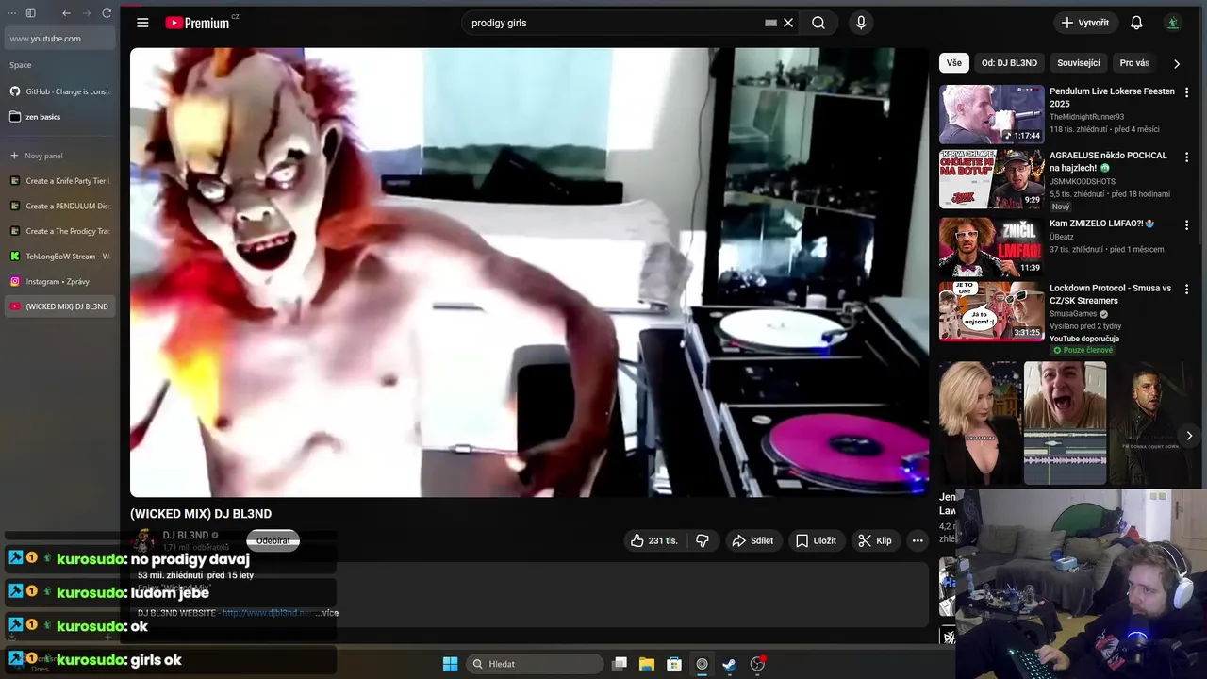Go back with browser back arrow

point(66,13)
